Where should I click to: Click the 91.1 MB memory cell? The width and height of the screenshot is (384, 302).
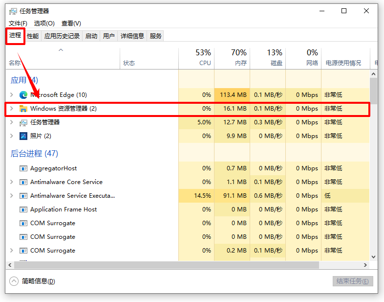coord(232,196)
